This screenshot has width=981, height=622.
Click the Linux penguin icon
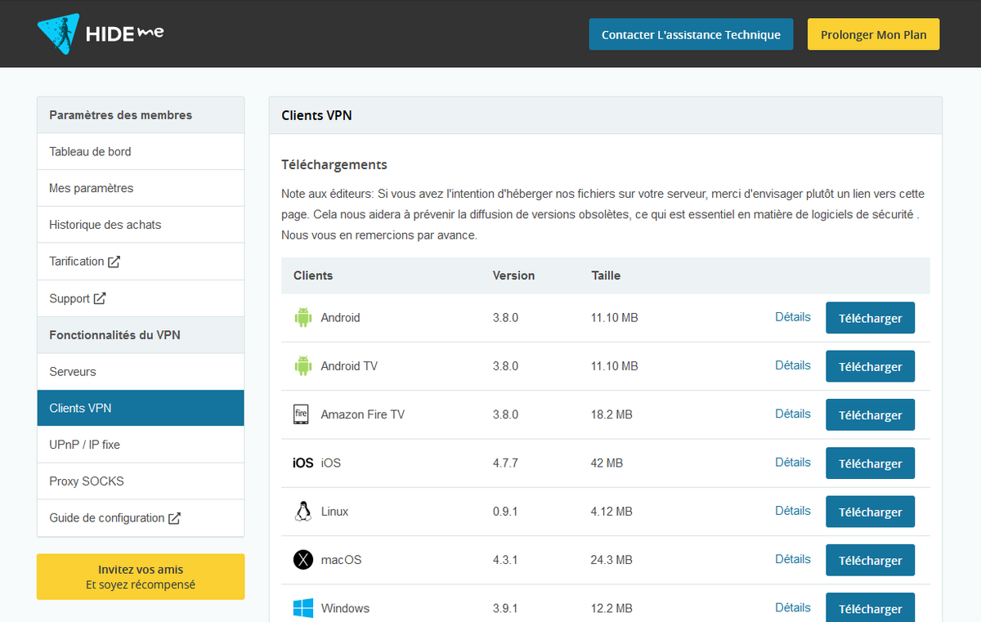[x=303, y=512]
